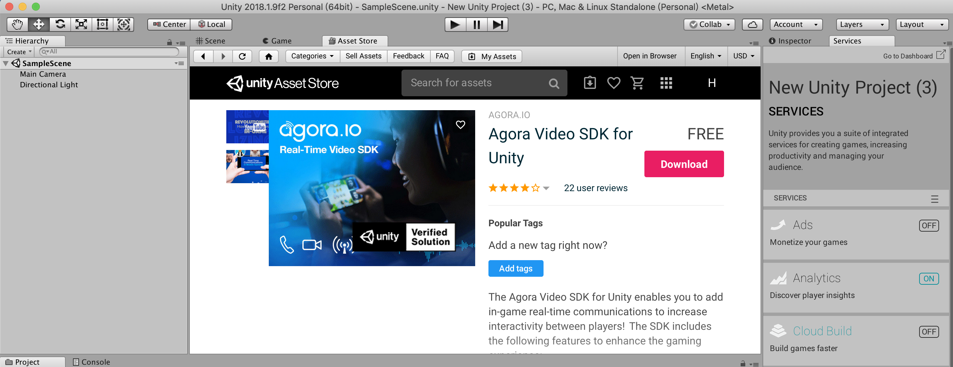This screenshot has height=367, width=953.
Task: Select the Scale tool icon
Action: (x=81, y=25)
